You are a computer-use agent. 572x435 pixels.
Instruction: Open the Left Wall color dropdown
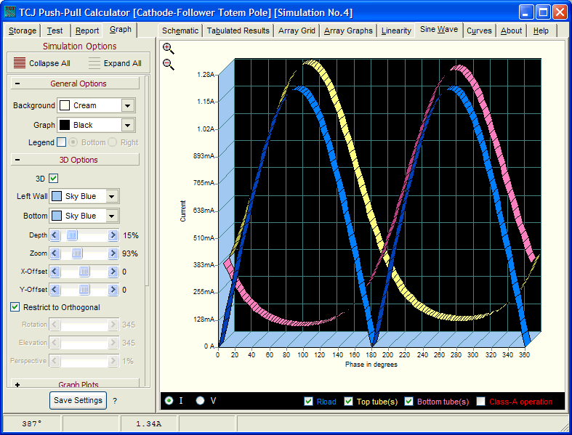point(112,196)
